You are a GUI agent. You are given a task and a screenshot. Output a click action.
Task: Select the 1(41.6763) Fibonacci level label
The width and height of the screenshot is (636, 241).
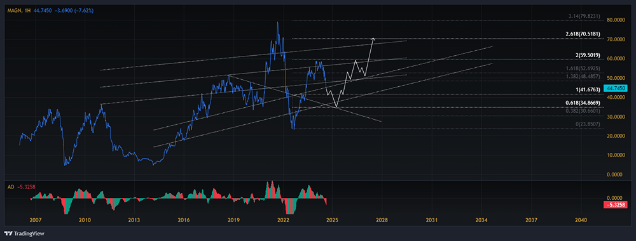click(587, 90)
